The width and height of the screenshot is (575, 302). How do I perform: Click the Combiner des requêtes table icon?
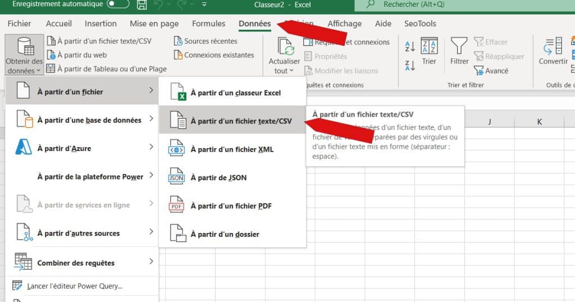pyautogui.click(x=23, y=262)
